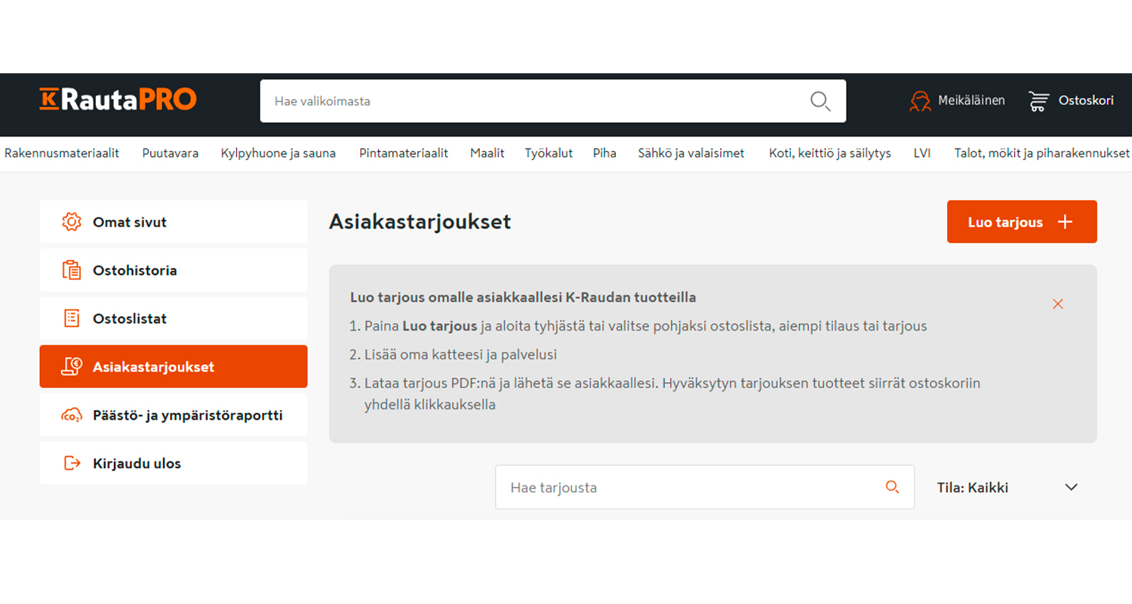Click the clipboard icon beside Ostohistoria
Viewport: 1132px width, 604px height.
pyautogui.click(x=72, y=270)
